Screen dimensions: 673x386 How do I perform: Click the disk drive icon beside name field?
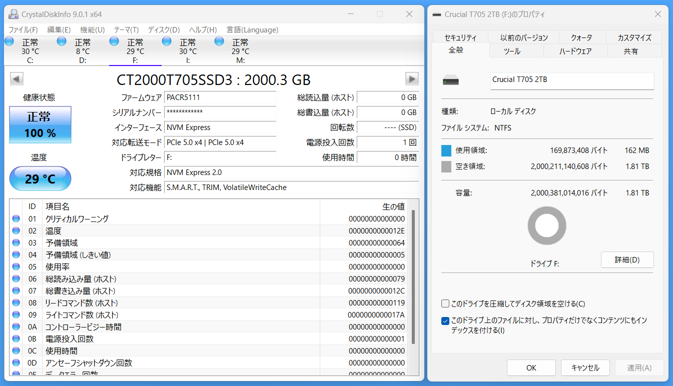coord(451,80)
